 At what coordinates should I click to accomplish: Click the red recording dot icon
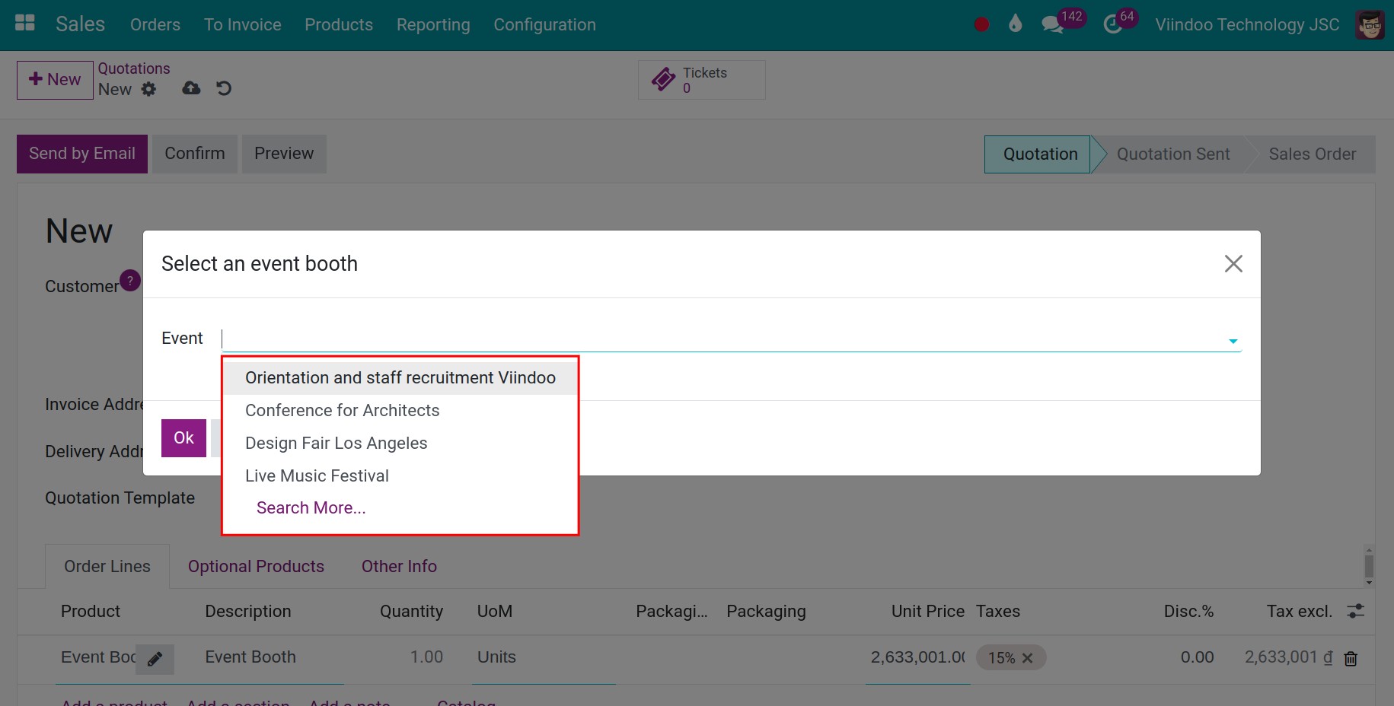click(981, 24)
